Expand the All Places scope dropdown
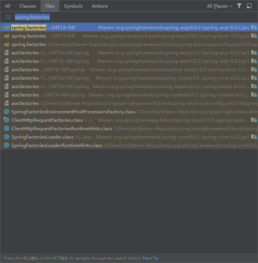The width and height of the screenshot is (258, 263). tap(220, 6)
